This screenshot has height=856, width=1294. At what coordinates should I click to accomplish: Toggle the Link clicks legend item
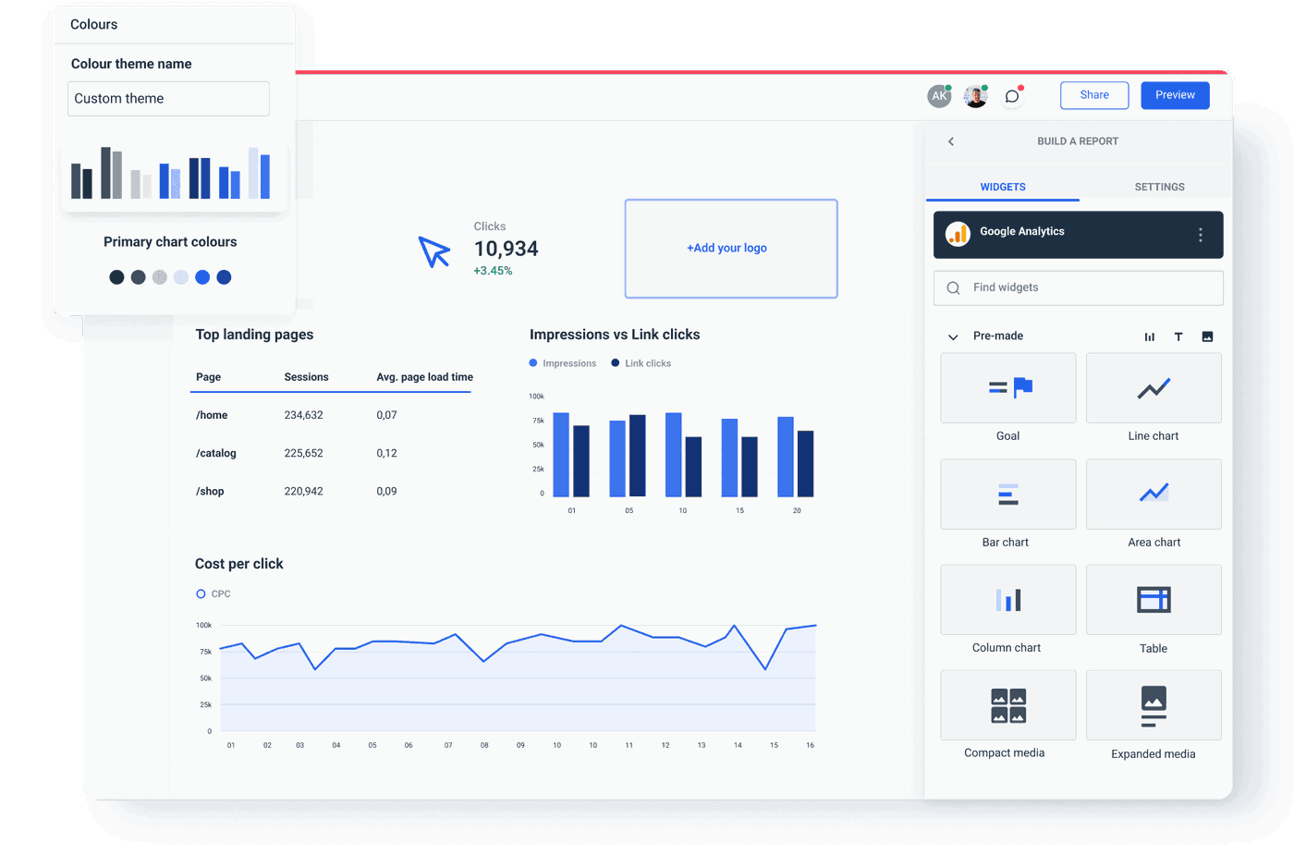coord(641,362)
